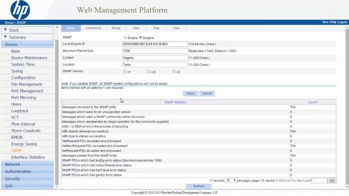The height and width of the screenshot is (196, 349).
Task: Open Basic in the Device menu
Action: pyautogui.click(x=16, y=51)
